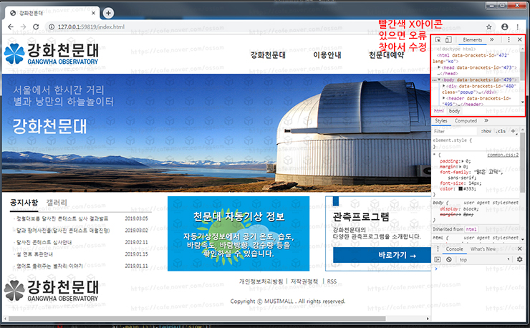The height and width of the screenshot is (328, 530).
Task: Expand the margin shorthand property
Action: (460, 167)
